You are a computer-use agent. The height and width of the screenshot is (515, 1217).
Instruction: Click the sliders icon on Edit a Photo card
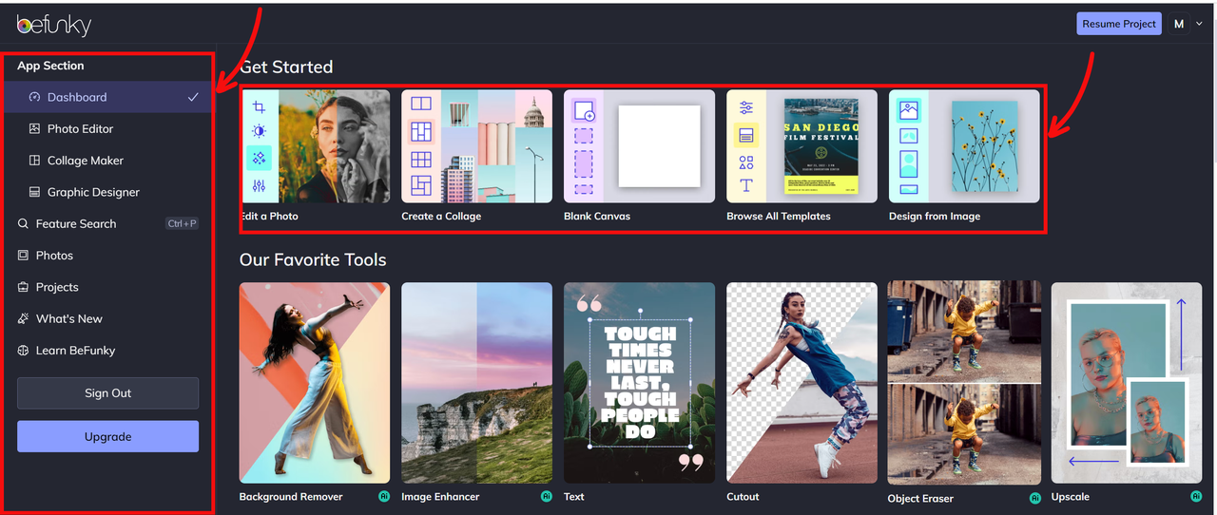pos(259,185)
